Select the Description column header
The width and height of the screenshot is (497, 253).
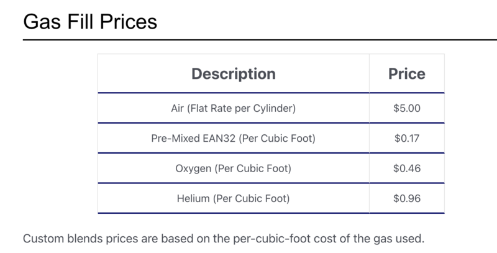point(233,73)
